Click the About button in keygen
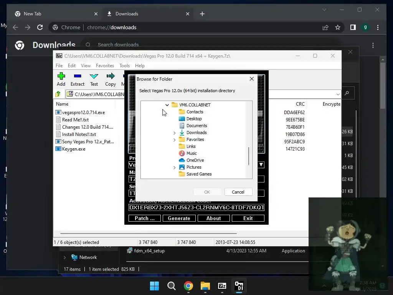Screen dimensions: 393x295 pyautogui.click(x=213, y=218)
